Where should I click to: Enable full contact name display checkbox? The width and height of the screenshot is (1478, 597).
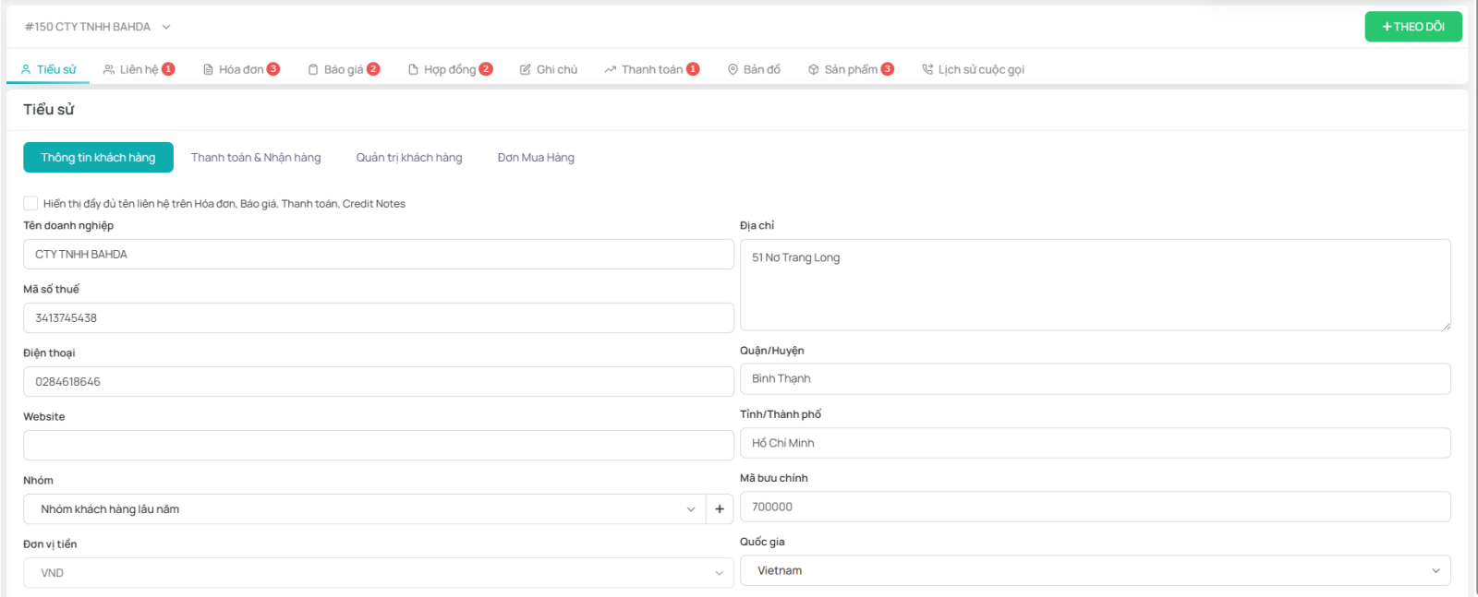(30, 204)
